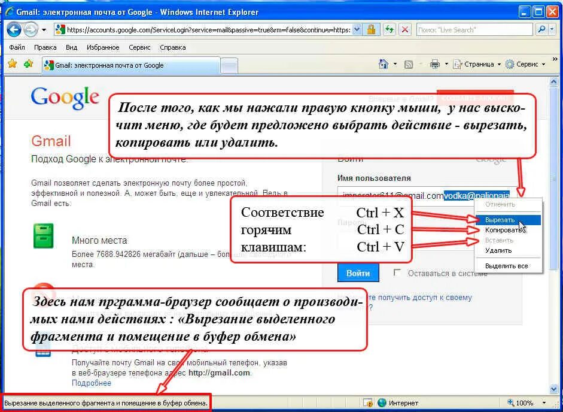
Task: Choose Удалить in the context menu
Action: pos(508,250)
